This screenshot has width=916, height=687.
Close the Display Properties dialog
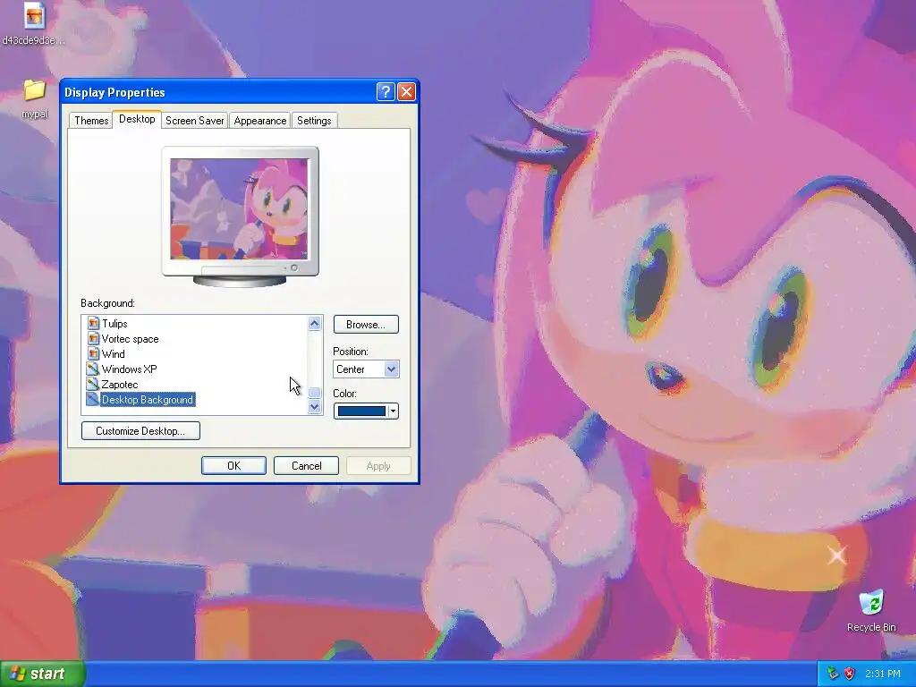pos(406,92)
